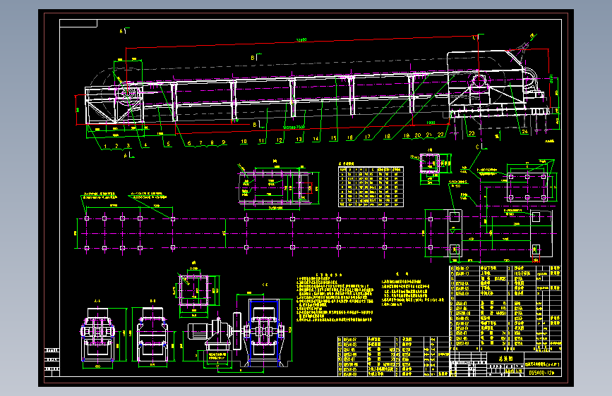Select part callout number 17
The height and width of the screenshot is (396, 612).
click(x=367, y=137)
